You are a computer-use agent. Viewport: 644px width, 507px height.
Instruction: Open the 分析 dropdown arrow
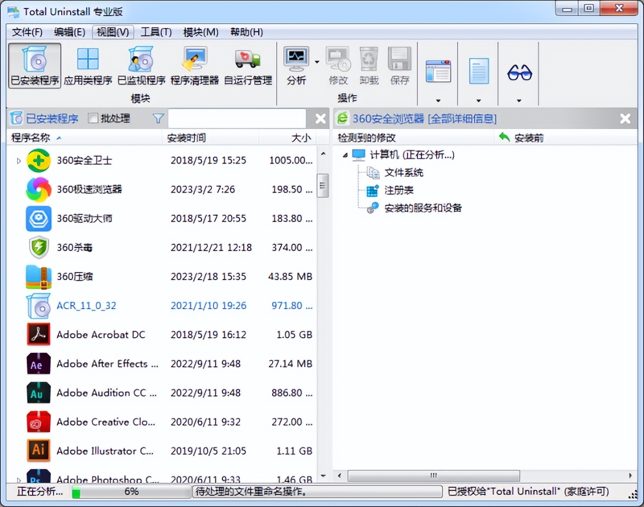(315, 62)
